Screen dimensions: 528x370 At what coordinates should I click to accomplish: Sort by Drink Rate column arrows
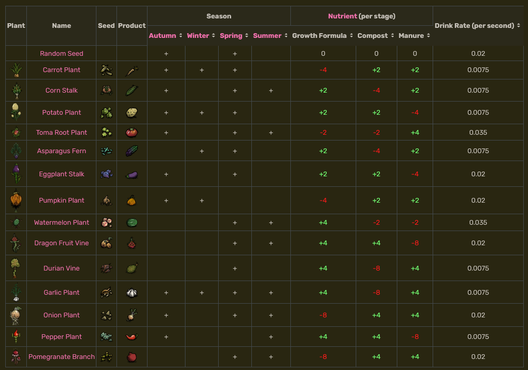519,26
